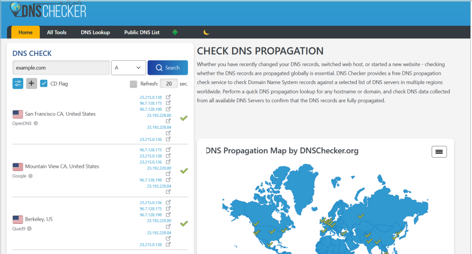Click the US flag beside San Francisco CA

pos(18,114)
